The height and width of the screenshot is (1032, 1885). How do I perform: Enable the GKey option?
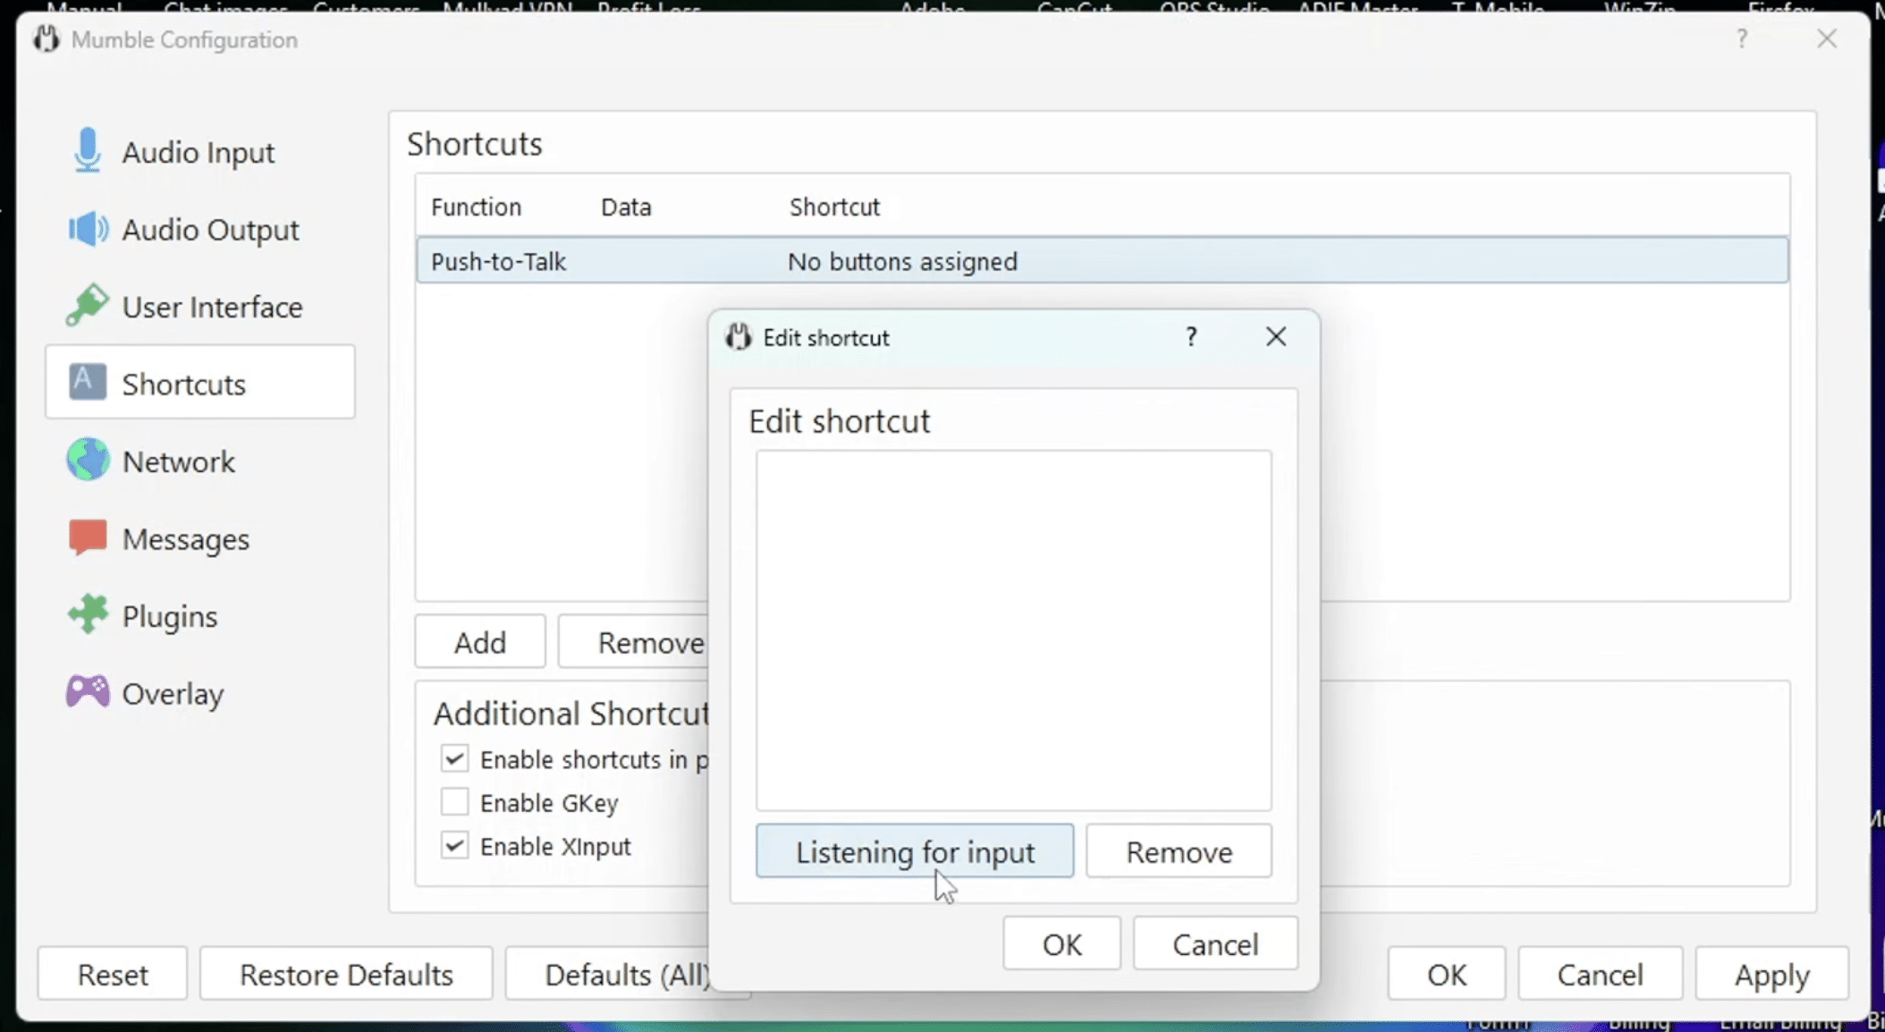click(x=453, y=801)
